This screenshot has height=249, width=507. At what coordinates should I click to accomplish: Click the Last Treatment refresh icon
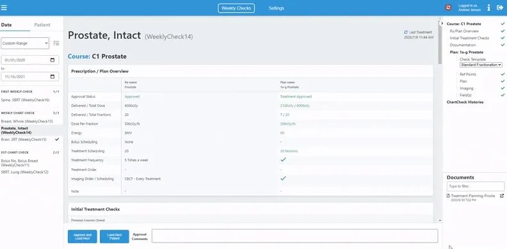click(x=406, y=33)
